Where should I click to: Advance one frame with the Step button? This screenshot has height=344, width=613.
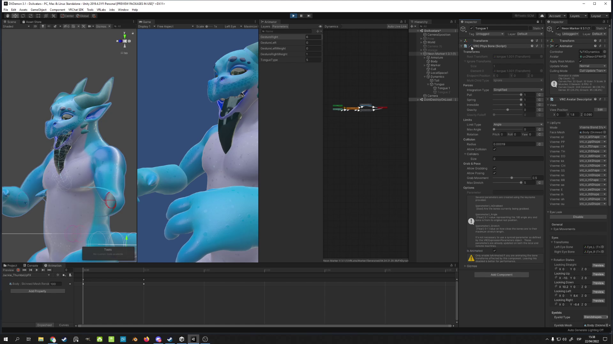[308, 16]
